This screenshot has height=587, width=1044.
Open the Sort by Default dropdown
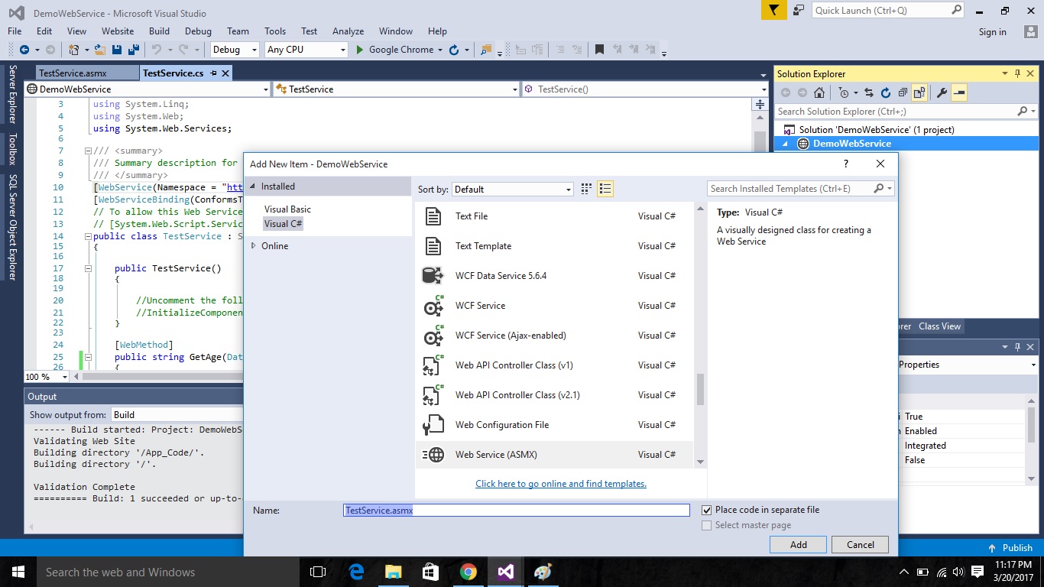tap(567, 189)
